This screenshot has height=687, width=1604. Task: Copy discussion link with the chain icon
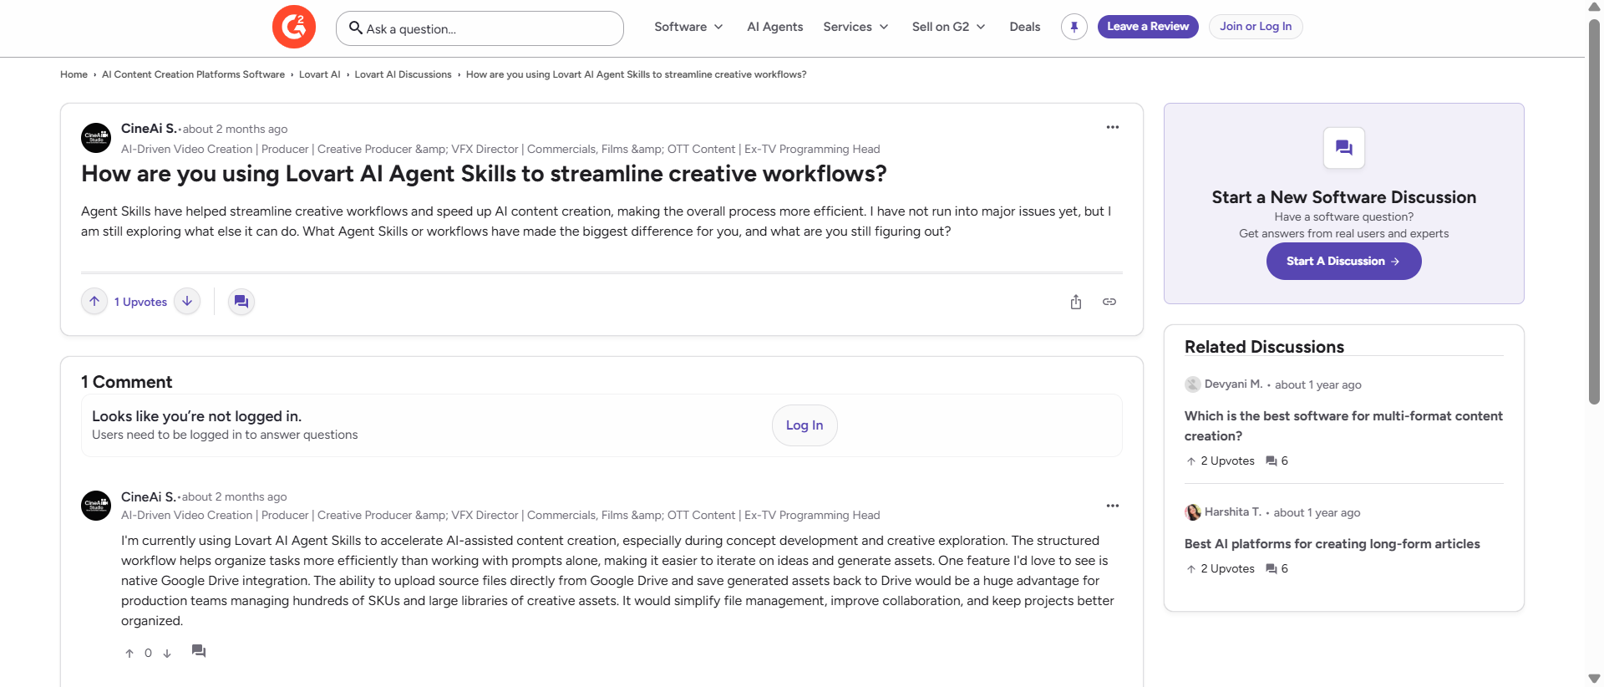(1109, 302)
